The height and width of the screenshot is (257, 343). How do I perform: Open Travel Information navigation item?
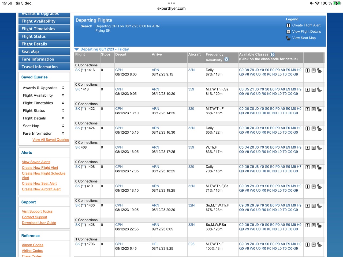point(44,67)
